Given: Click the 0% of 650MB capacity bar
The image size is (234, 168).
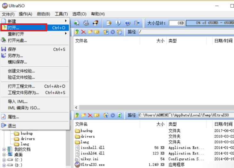Looking at the screenshot, I should point(210,23).
